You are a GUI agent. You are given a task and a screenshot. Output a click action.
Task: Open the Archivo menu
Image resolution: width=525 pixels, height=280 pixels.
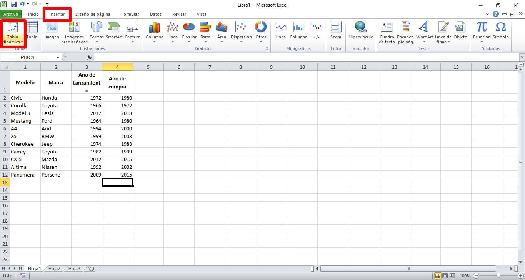[11, 14]
